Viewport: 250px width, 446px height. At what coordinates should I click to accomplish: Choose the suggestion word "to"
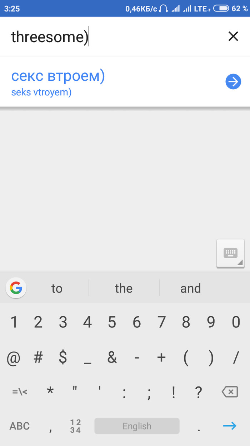pos(57,288)
